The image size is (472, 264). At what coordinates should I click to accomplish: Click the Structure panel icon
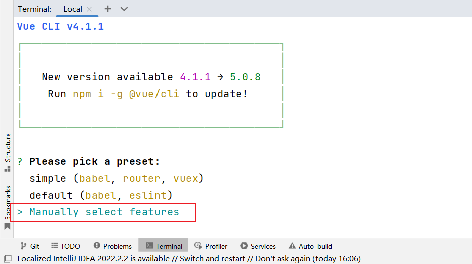click(7, 169)
